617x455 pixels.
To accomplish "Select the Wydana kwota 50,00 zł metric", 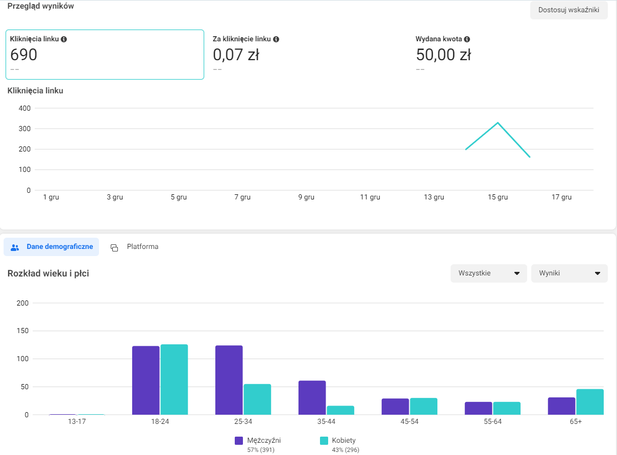I will point(443,55).
